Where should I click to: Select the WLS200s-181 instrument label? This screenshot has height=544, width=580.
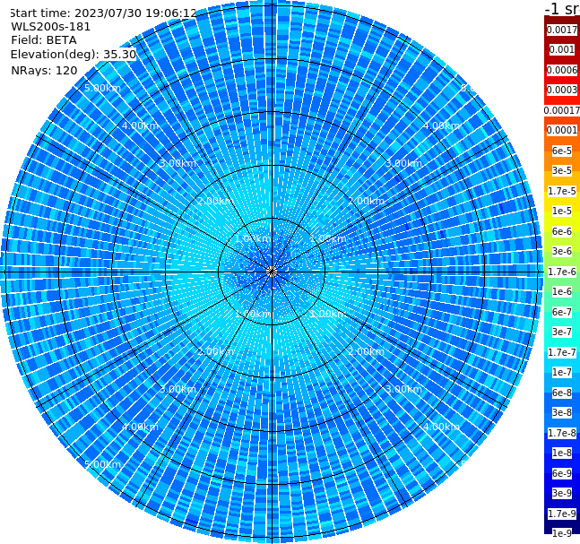[x=51, y=27]
